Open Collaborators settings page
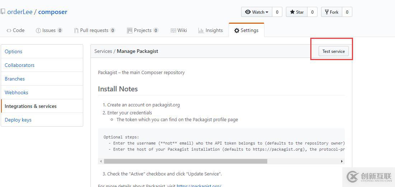Viewport: 395px width, 187px height. point(42,65)
